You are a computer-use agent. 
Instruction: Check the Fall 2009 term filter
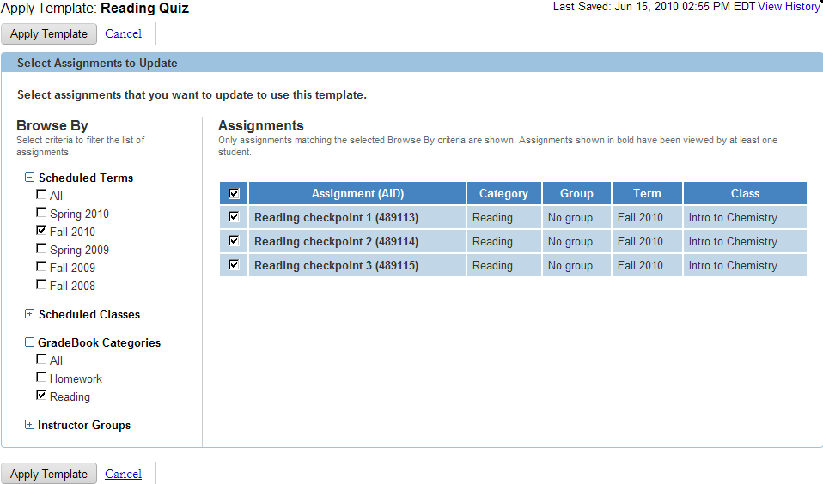41,267
